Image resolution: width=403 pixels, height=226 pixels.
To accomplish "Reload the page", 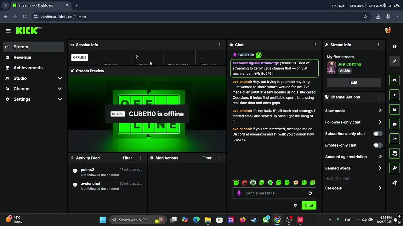I will [25, 17].
